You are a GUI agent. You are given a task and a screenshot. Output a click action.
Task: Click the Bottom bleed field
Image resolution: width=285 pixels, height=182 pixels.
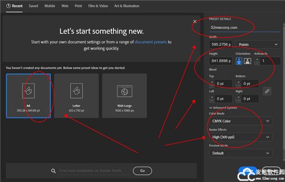tap(250, 83)
